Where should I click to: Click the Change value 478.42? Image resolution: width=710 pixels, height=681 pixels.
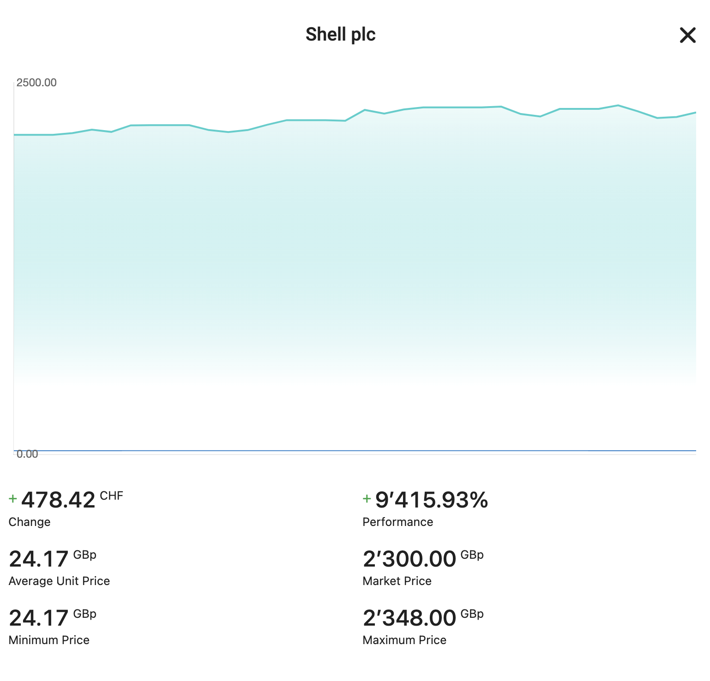click(x=57, y=500)
